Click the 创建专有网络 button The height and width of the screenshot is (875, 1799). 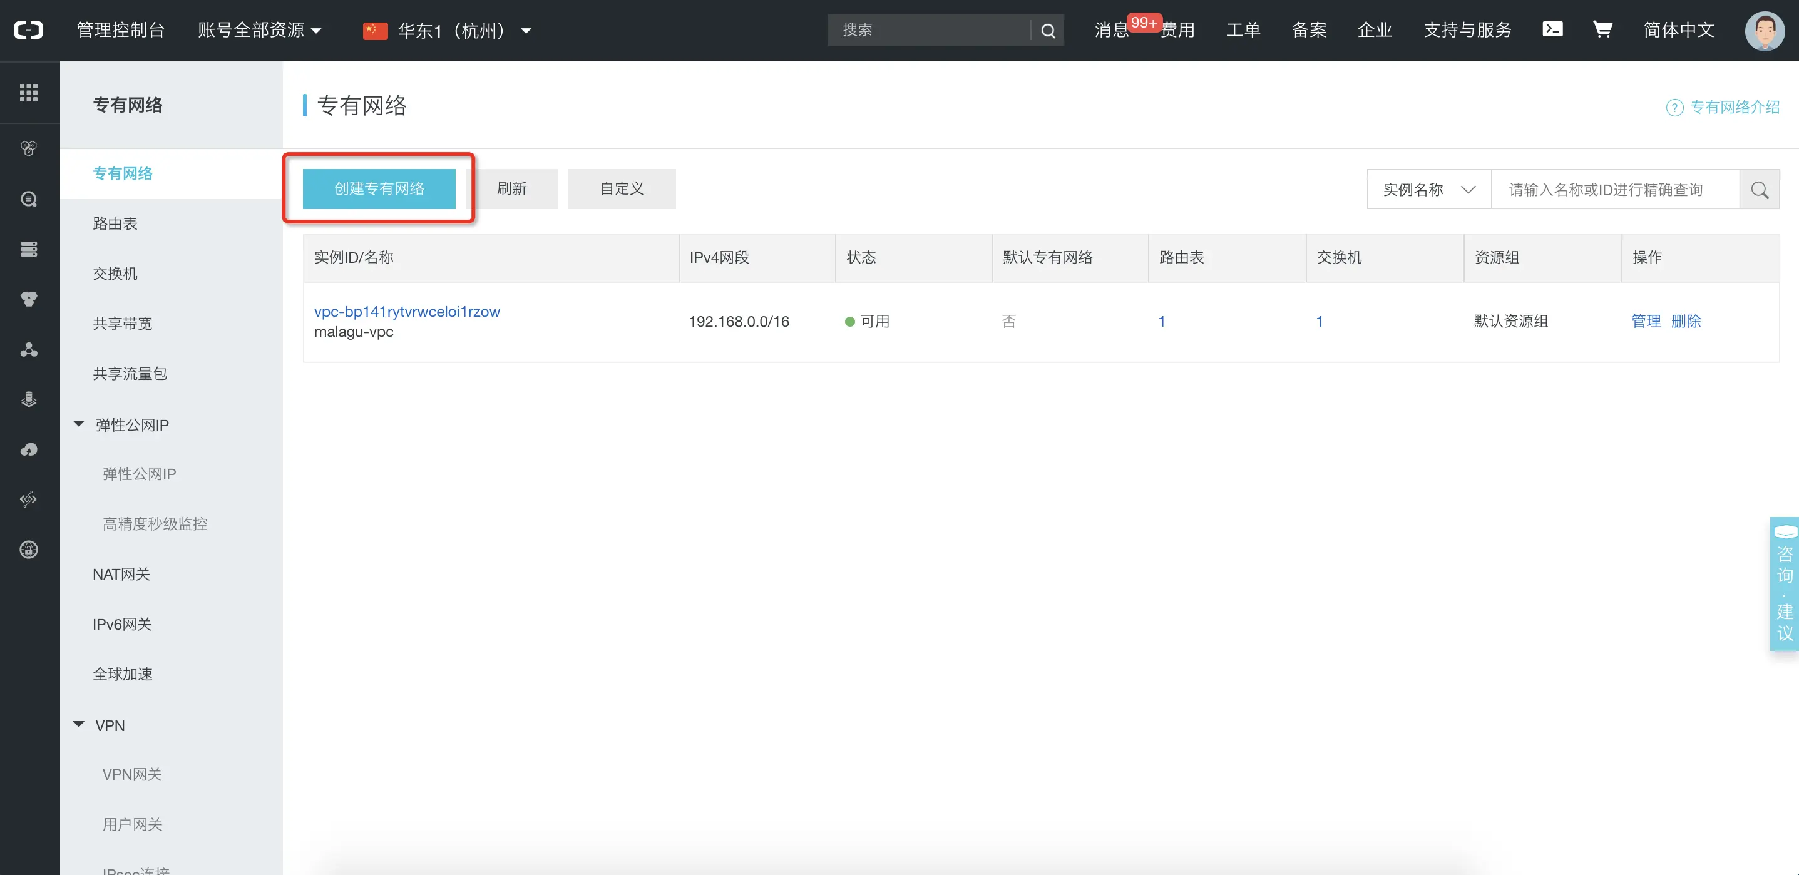[379, 188]
